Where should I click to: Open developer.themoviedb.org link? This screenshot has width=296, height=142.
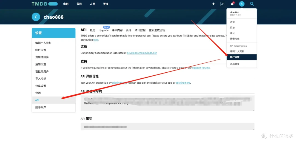tap(142, 53)
